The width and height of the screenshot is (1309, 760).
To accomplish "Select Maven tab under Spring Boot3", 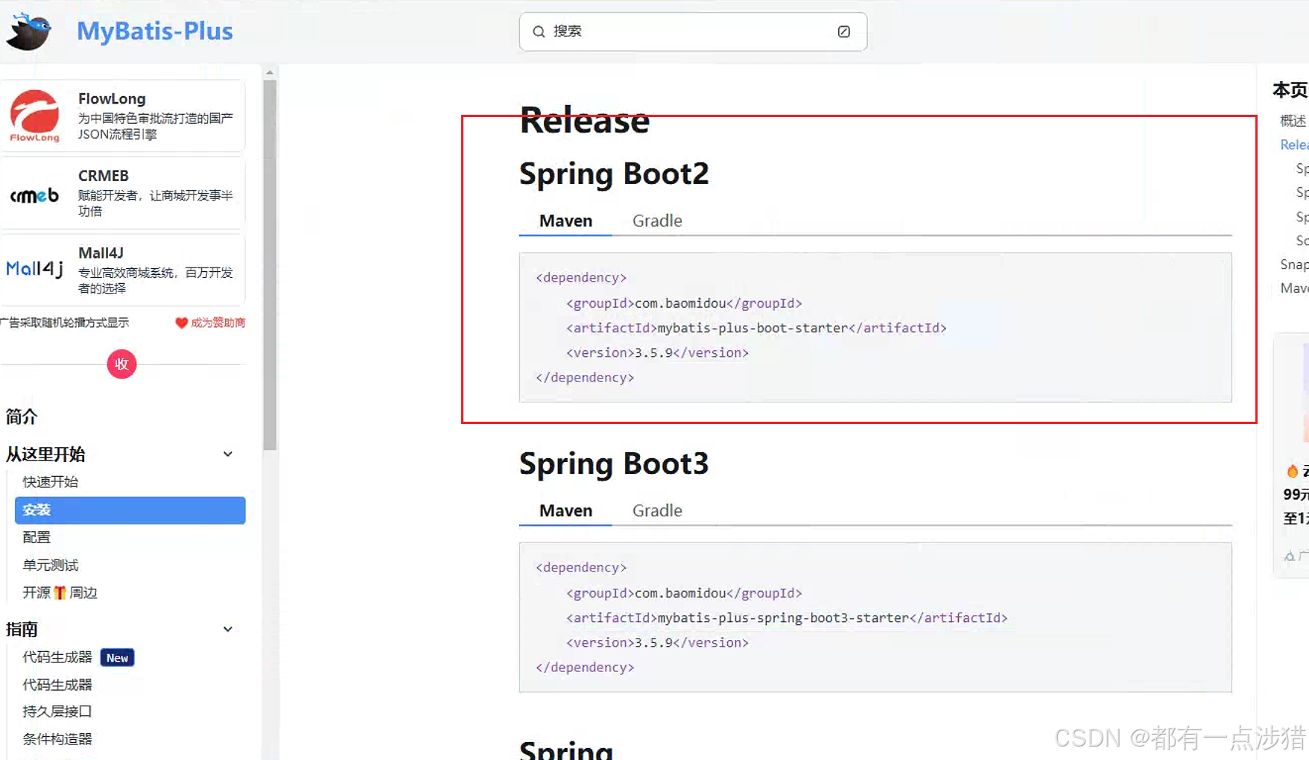I will [565, 510].
